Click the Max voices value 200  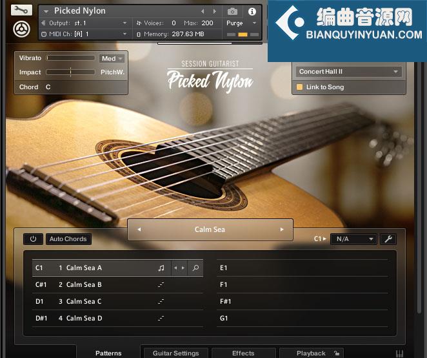click(x=207, y=23)
